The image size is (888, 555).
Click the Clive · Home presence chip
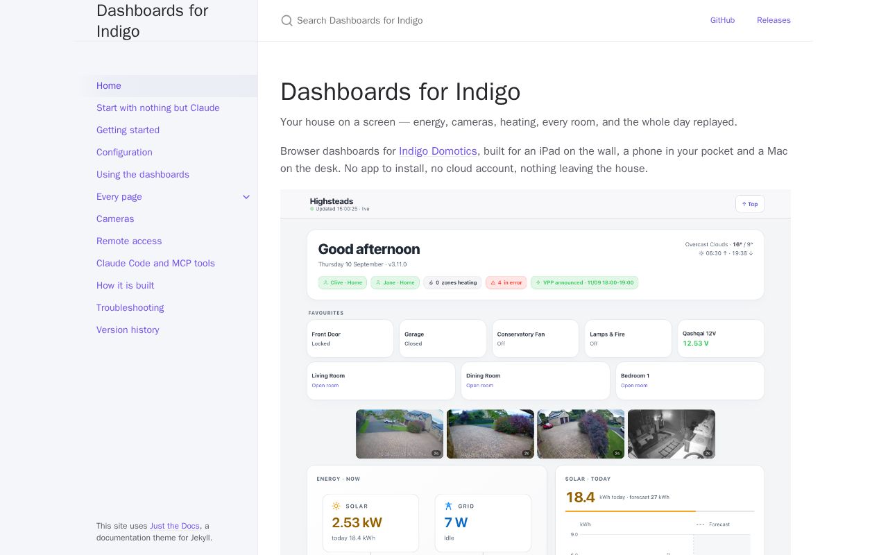(x=343, y=282)
